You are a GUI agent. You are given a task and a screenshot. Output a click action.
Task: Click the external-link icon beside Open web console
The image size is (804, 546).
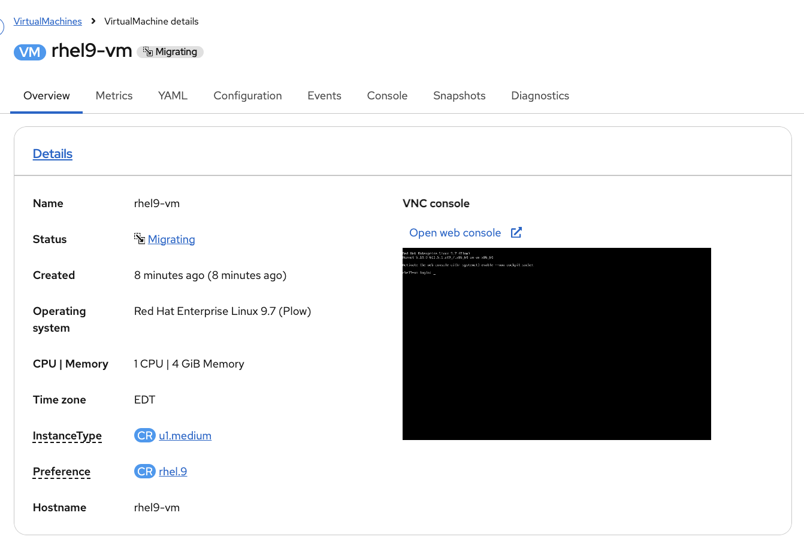coord(516,232)
